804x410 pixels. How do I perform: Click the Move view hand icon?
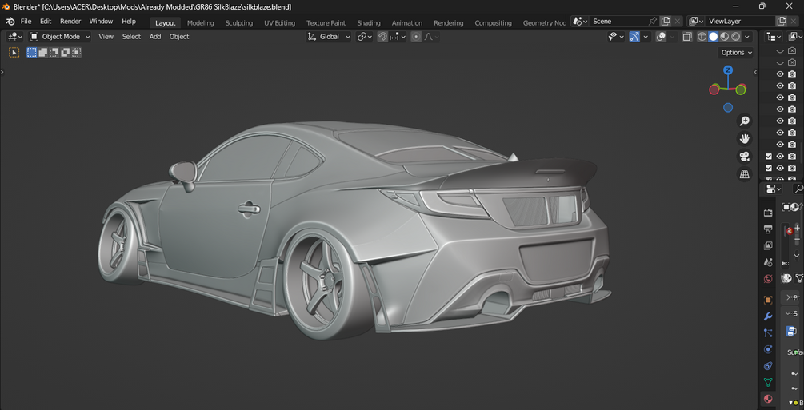[745, 138]
